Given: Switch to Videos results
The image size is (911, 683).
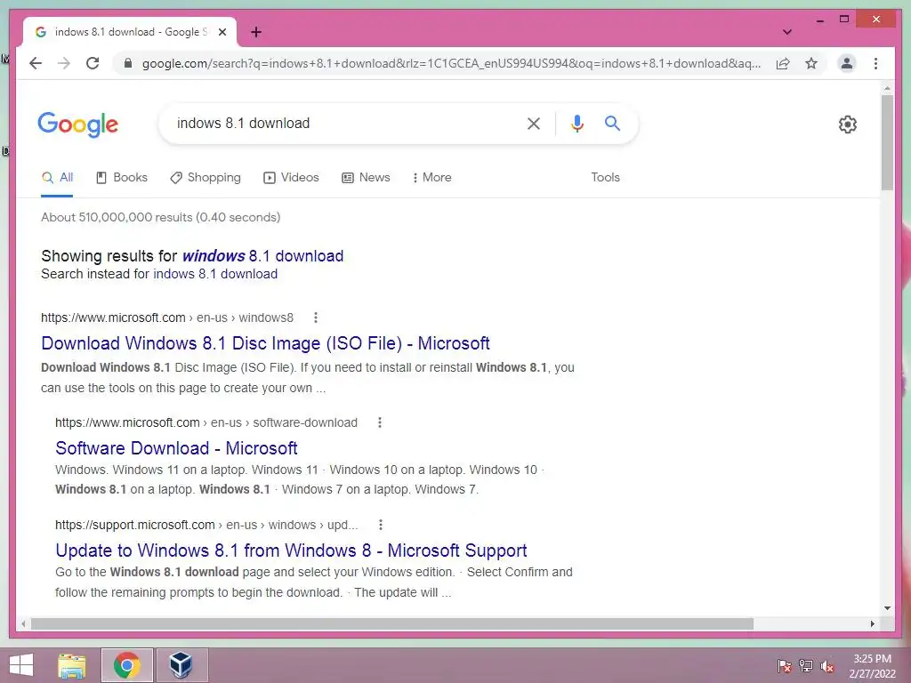Looking at the screenshot, I should pos(291,177).
